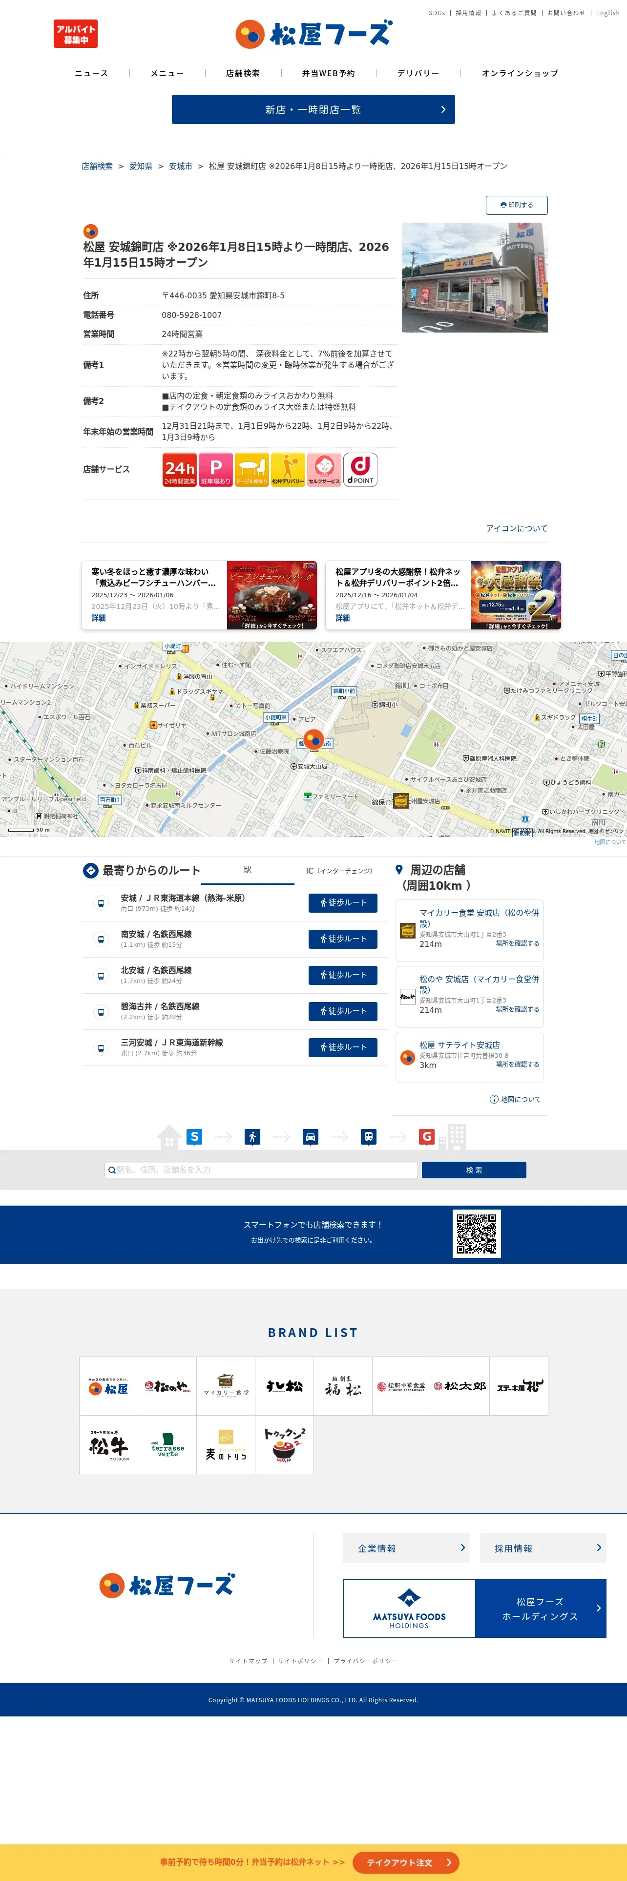Open メニュー in main navigation

[167, 73]
